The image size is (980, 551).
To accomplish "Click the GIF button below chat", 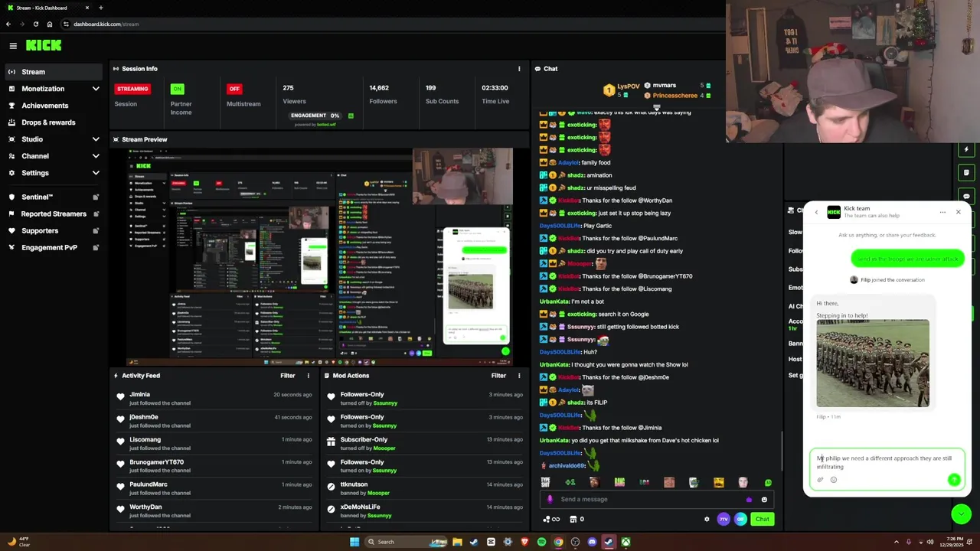I will [x=740, y=519].
